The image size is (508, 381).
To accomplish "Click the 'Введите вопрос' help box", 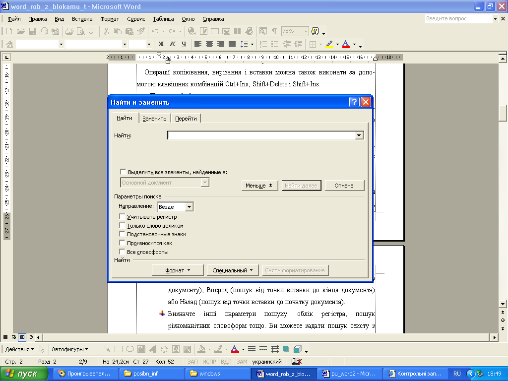I will click(458, 19).
